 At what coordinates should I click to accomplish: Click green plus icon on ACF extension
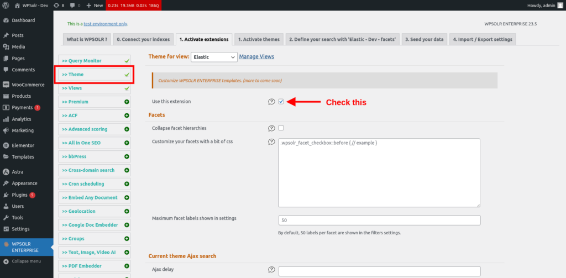[x=127, y=116]
